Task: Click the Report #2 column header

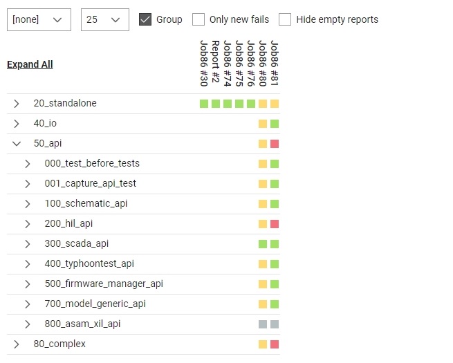Action: [x=216, y=62]
